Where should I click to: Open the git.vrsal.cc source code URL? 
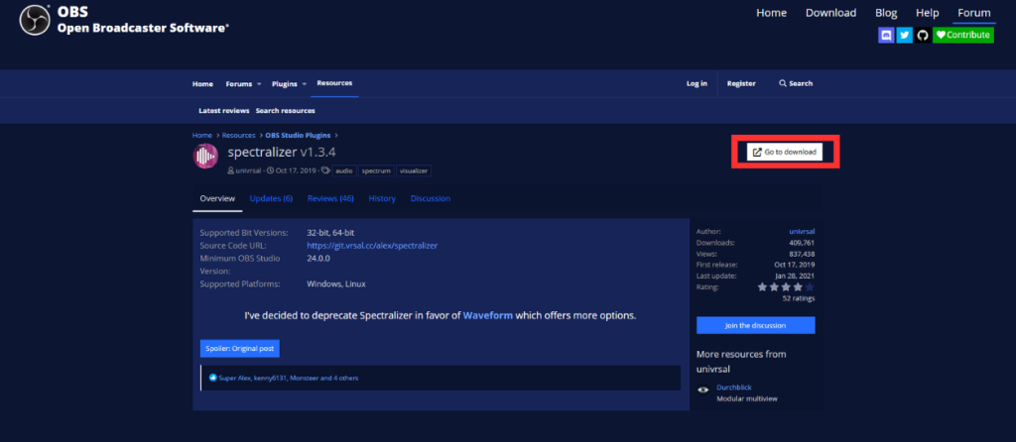tap(372, 245)
